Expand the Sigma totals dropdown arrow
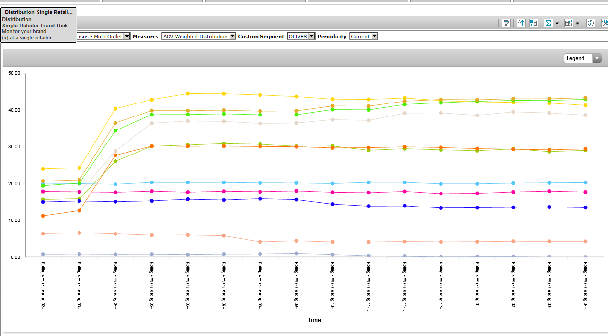Viewport: 608px width, 336px height. (557, 23)
